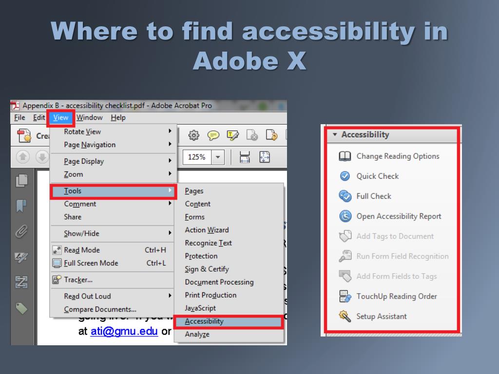Open the Edit menu
Image resolution: width=499 pixels, height=374 pixels.
[x=39, y=118]
